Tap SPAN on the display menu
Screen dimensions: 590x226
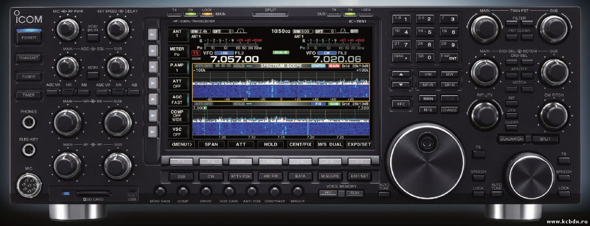point(211,144)
